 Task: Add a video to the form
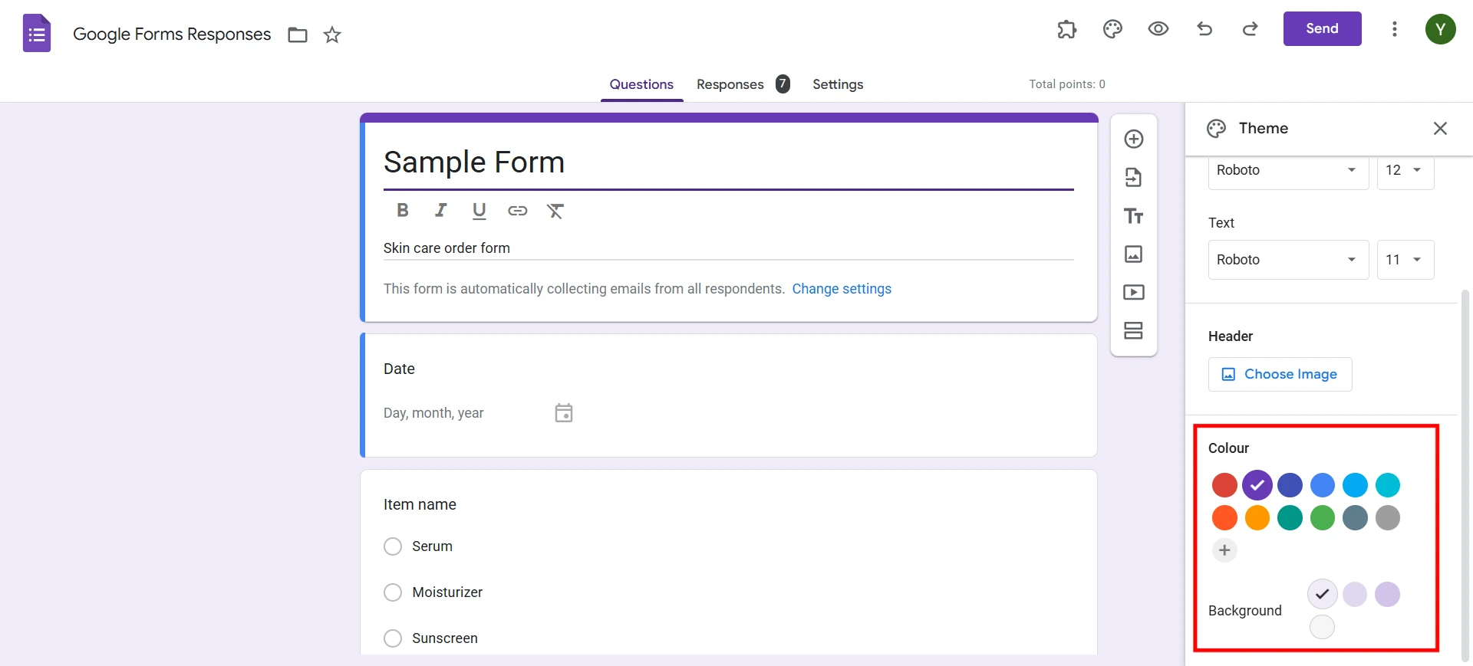point(1134,292)
